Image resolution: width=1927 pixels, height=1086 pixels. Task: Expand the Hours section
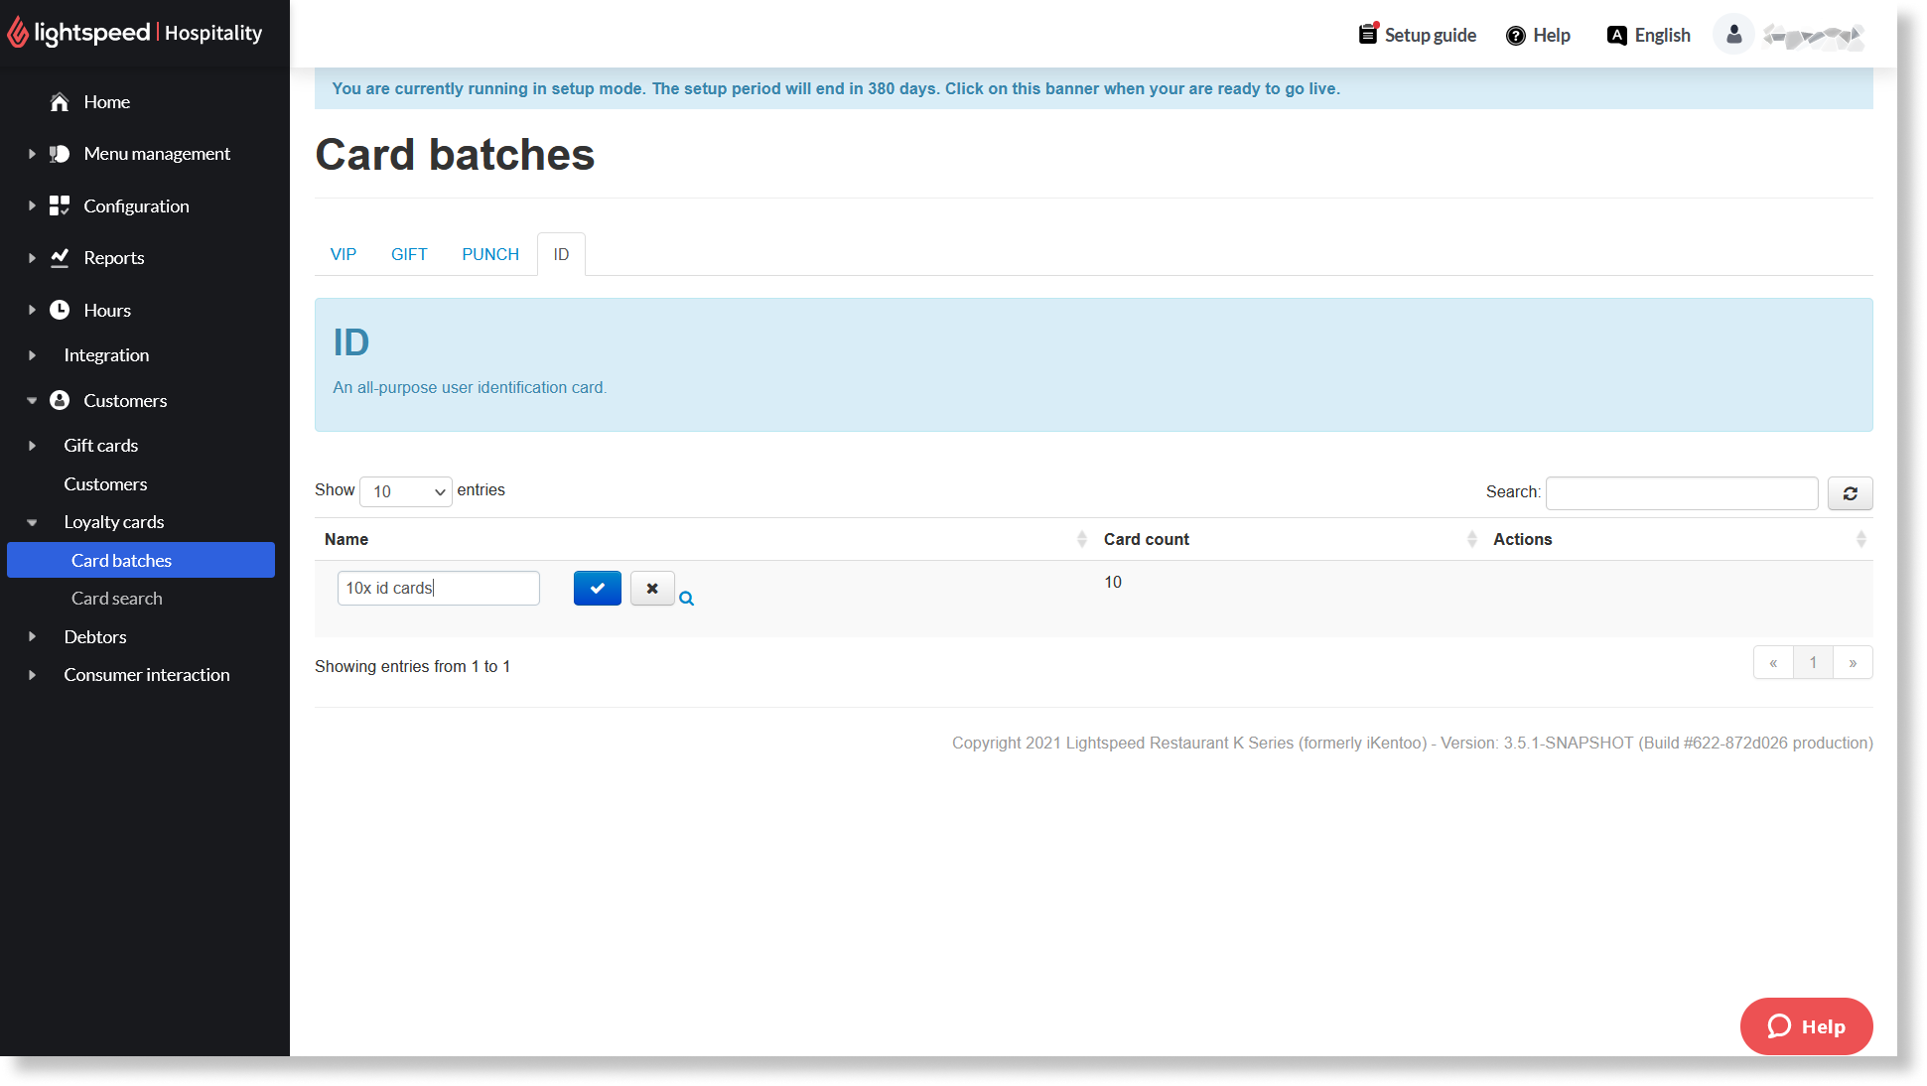[32, 310]
